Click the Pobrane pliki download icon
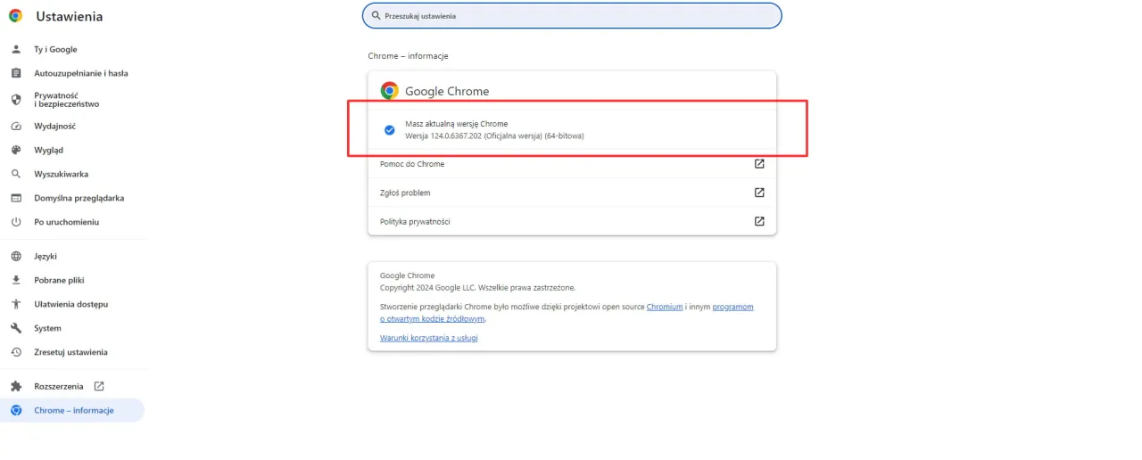 [x=16, y=280]
